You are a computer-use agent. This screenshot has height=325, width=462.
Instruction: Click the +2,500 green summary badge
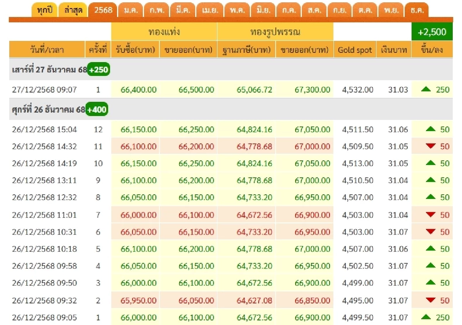coord(432,32)
